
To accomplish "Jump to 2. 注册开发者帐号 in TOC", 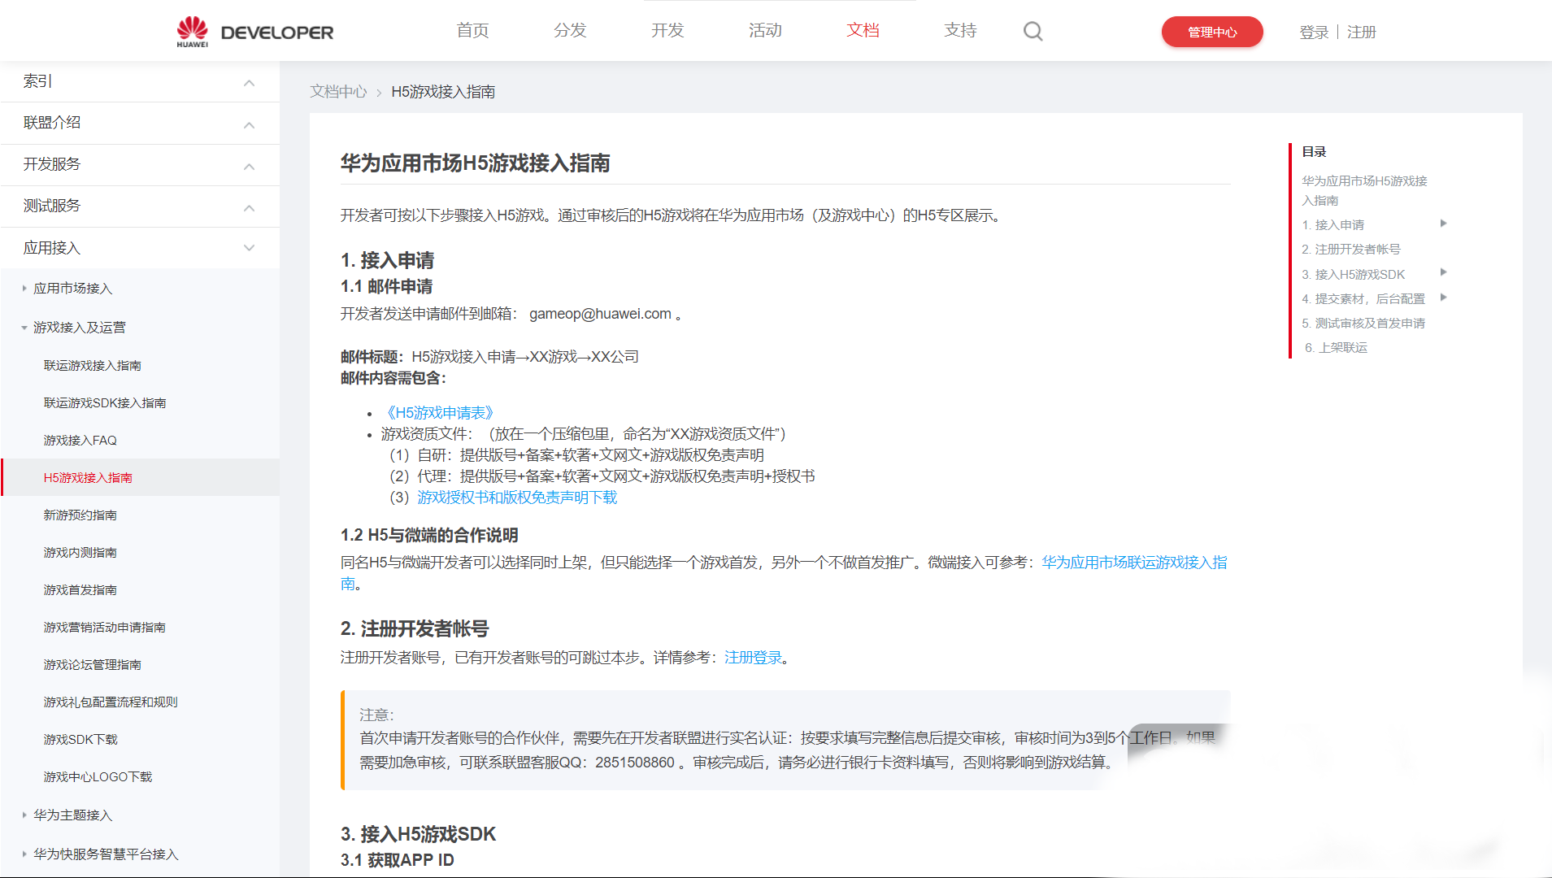I will (1351, 250).
